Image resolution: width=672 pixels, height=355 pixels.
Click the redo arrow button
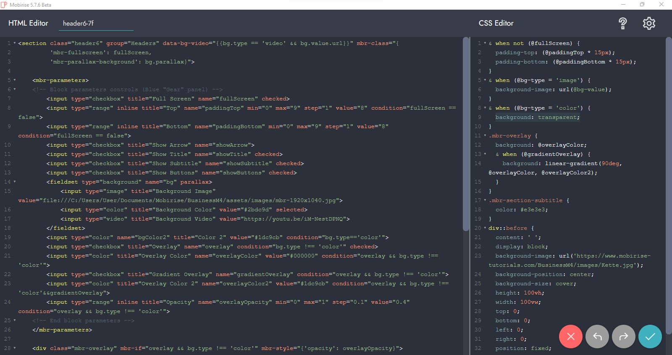click(x=623, y=337)
